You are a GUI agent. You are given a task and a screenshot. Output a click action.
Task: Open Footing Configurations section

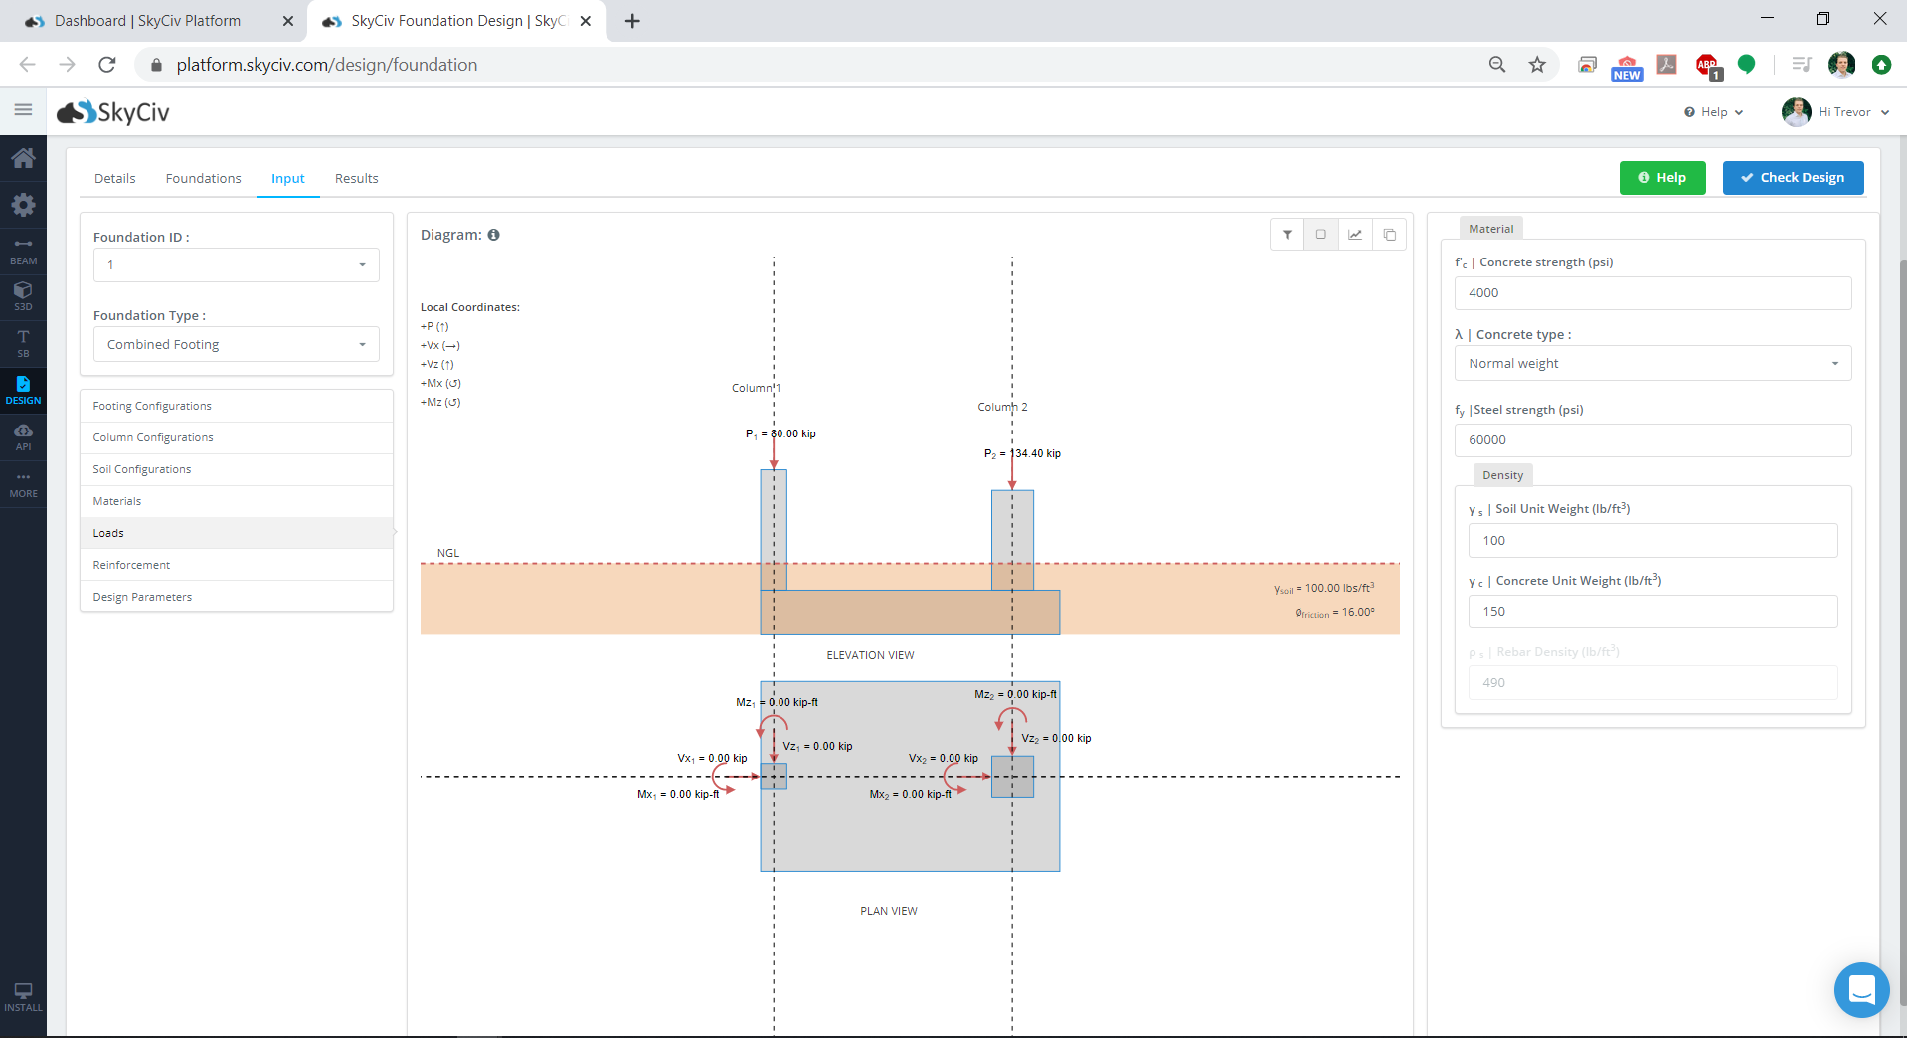click(237, 406)
